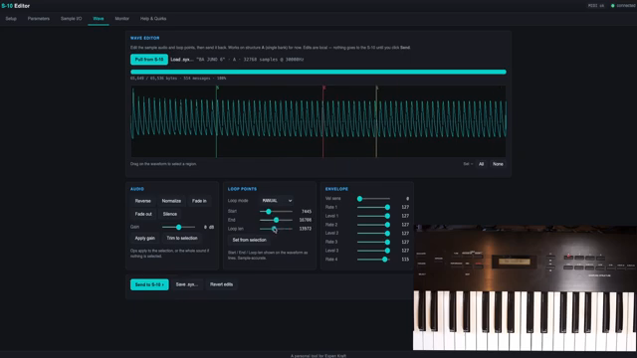
Task: Click the transfer progress bar
Action: pyautogui.click(x=318, y=72)
